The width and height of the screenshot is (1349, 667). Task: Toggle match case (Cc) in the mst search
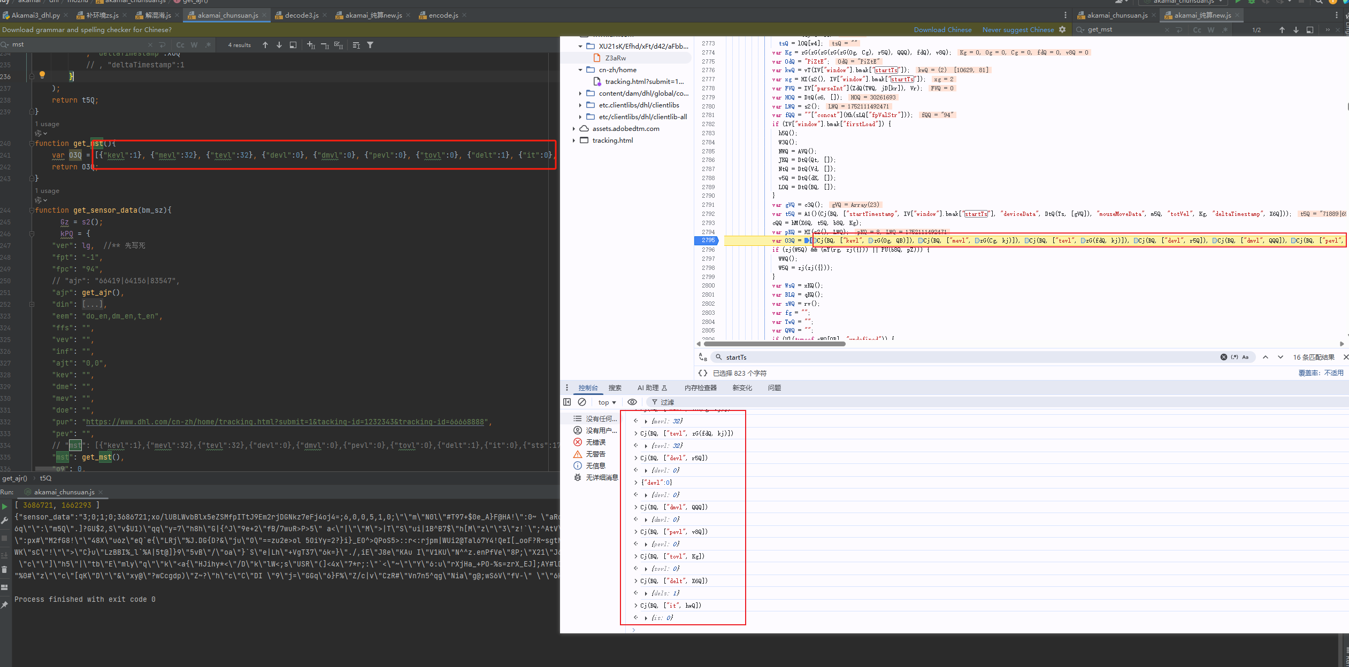180,45
